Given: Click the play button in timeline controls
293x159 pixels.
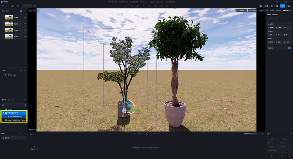Looking at the screenshot, I should coord(146,134).
